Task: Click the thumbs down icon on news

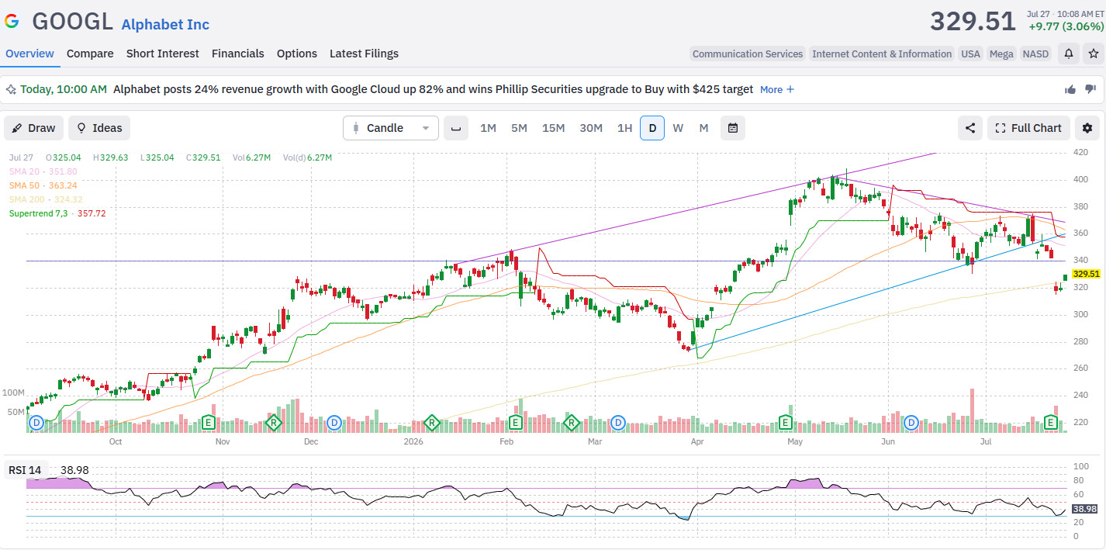Action: [x=1090, y=89]
